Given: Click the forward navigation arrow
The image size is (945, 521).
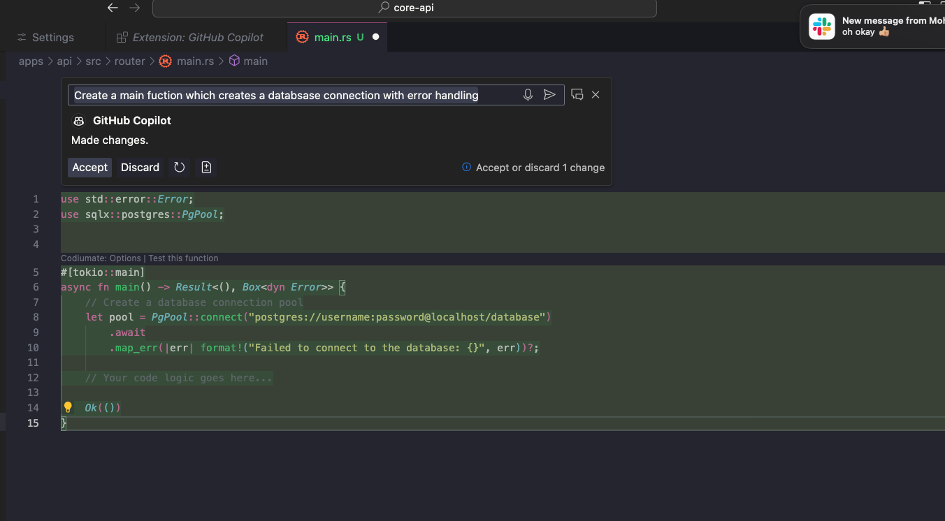Looking at the screenshot, I should point(135,8).
